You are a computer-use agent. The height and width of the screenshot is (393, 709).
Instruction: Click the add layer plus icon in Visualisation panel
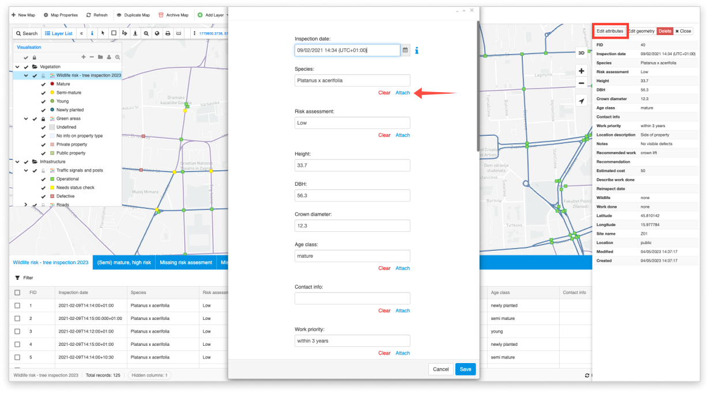point(84,57)
